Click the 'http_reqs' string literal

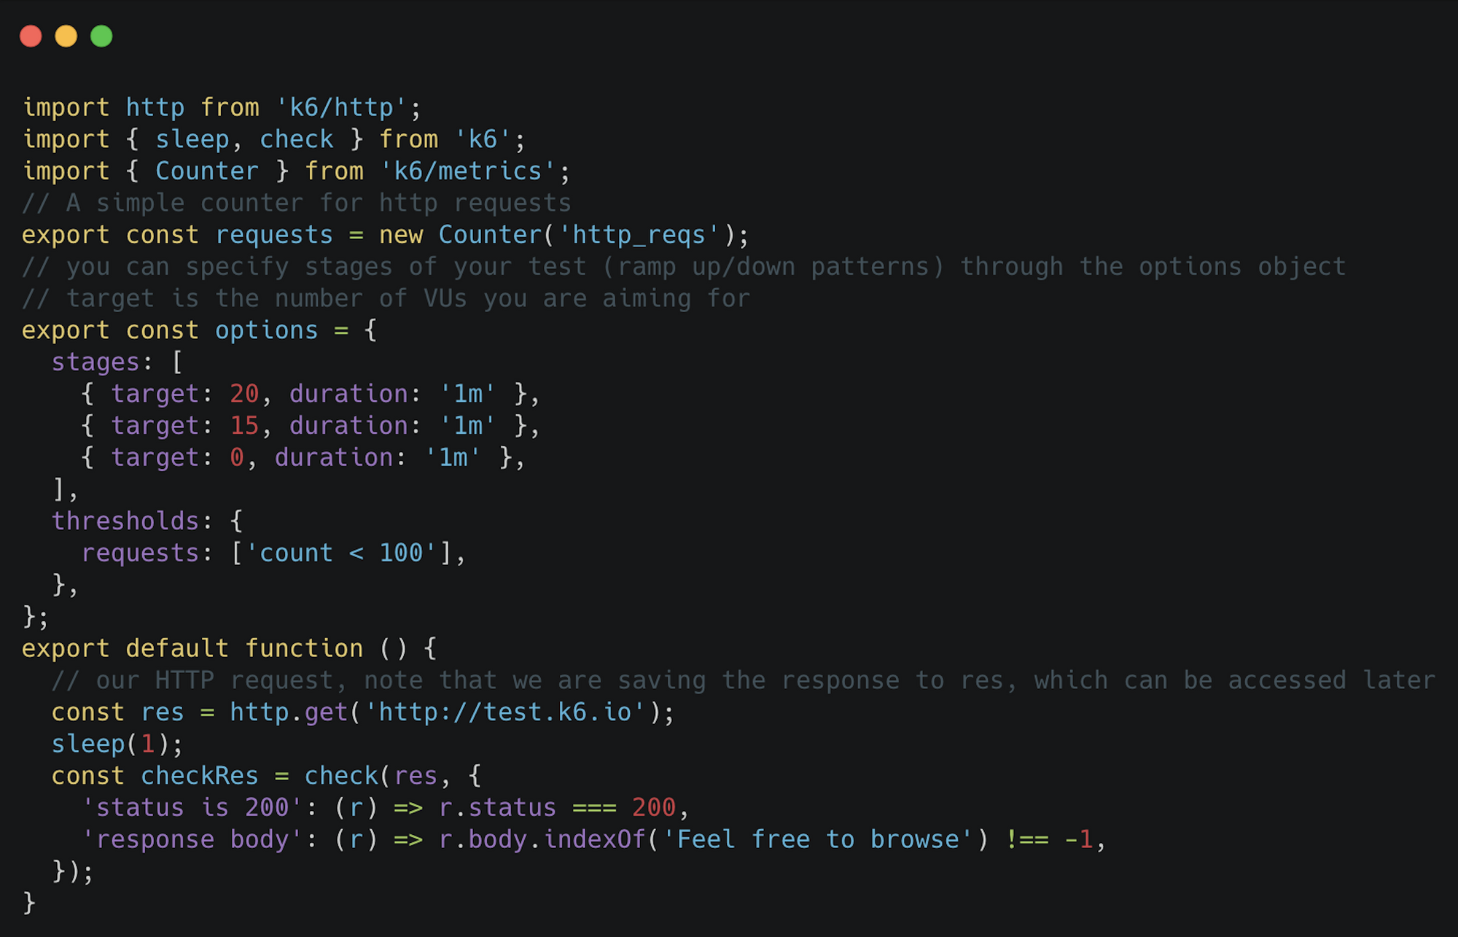coord(639,236)
